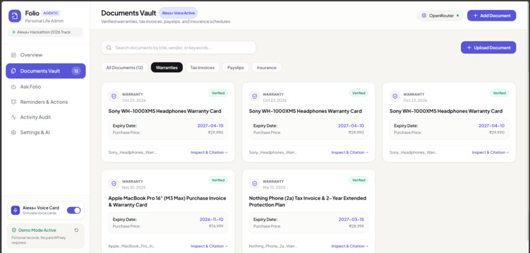Viewport: 530px width, 253px height.
Task: Click the Verified badge on the MacBook Pro card
Action: [x=218, y=180]
